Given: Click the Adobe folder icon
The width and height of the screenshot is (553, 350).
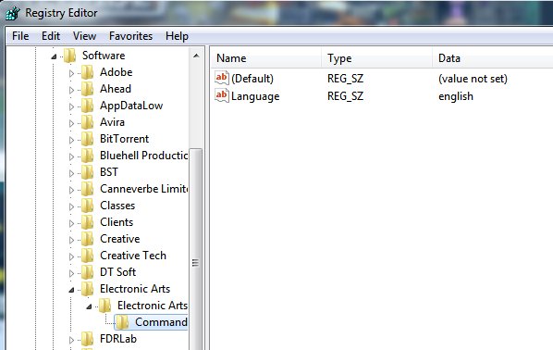Looking at the screenshot, I should pos(87,72).
